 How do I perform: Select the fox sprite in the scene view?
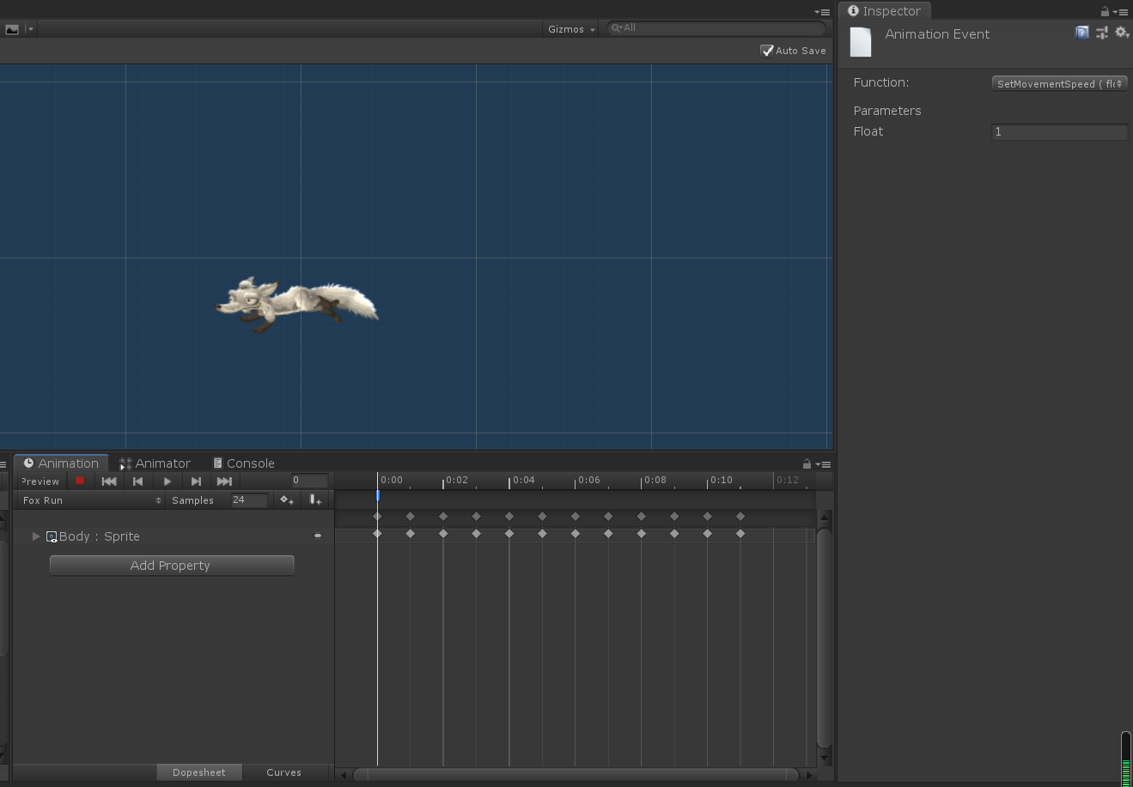click(296, 304)
